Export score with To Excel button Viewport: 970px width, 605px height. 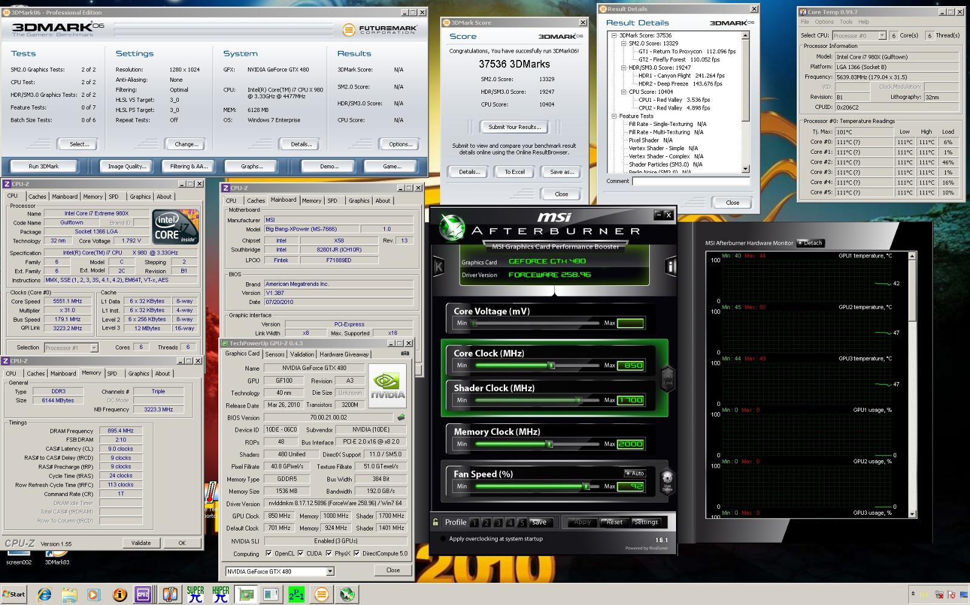tap(515, 172)
